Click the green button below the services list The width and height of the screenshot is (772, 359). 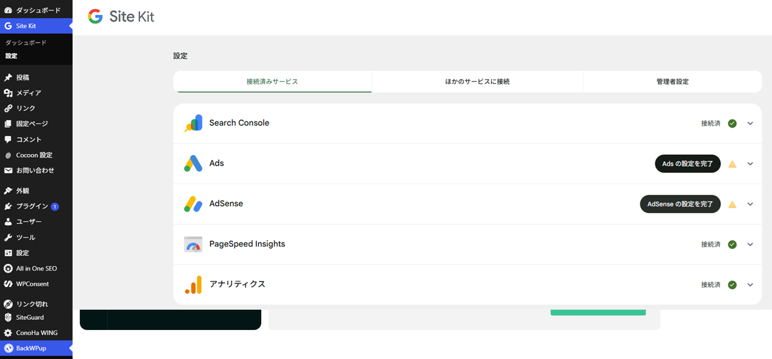coord(598,312)
